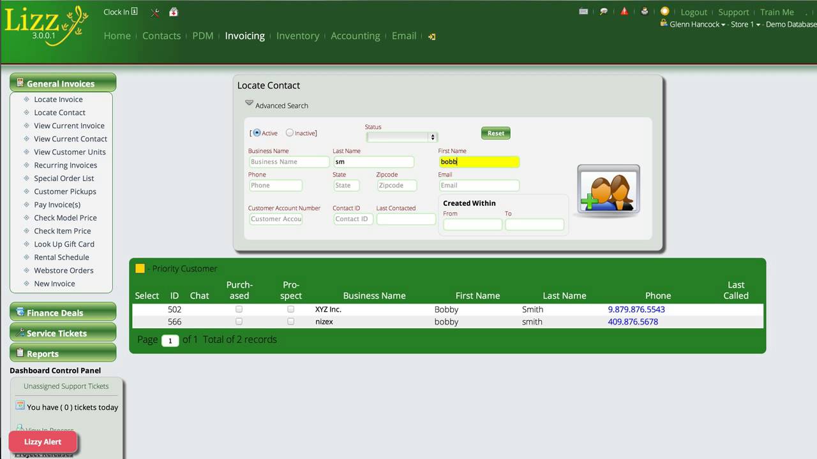Open the Accounting menu
The width and height of the screenshot is (817, 459).
pyautogui.click(x=356, y=36)
